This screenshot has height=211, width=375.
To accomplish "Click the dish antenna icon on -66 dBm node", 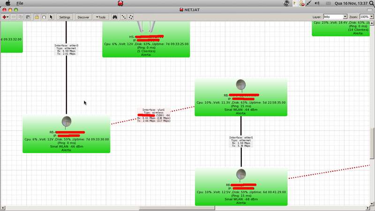I will (x=67, y=122).
